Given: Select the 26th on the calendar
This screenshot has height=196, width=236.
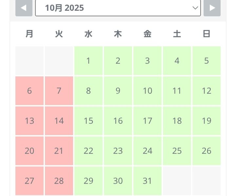Looking at the screenshot, I should coord(206,151).
